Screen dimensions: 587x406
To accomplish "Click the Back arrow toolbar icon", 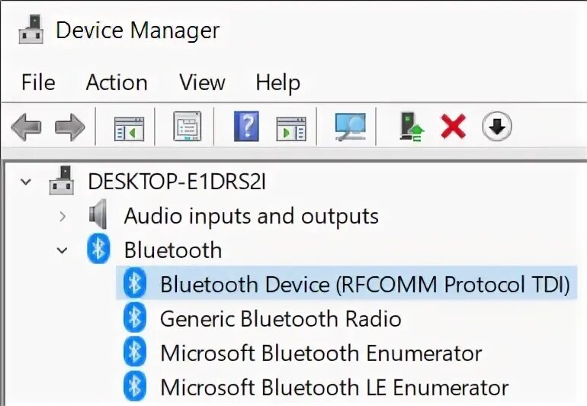I will click(26, 127).
